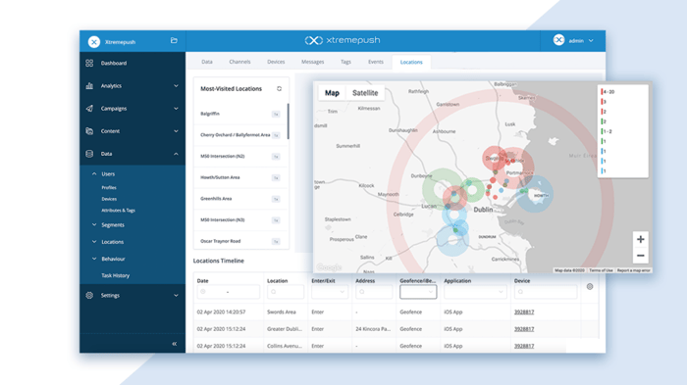Open Task History in sidebar
Screen dimensions: 687x385
pos(115,275)
